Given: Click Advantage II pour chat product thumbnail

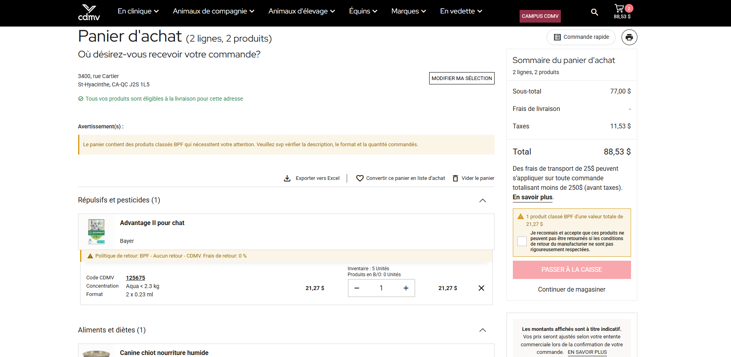Looking at the screenshot, I should tap(96, 232).
